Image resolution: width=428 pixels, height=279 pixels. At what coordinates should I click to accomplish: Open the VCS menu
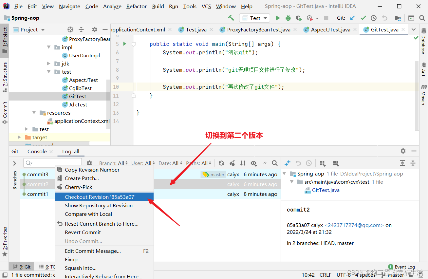(x=206, y=6)
